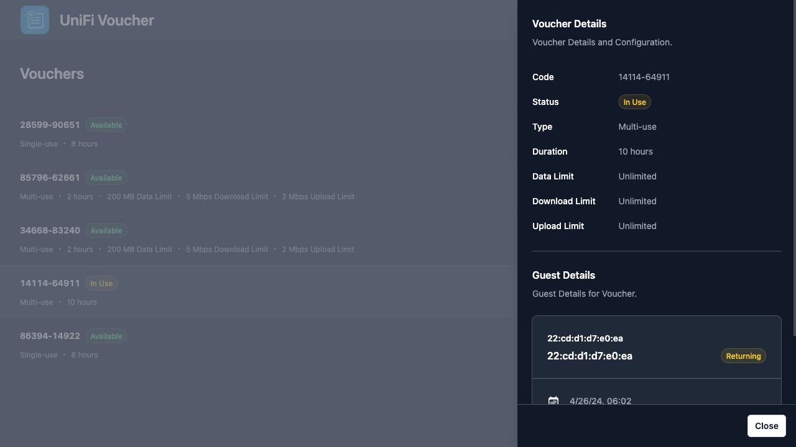Select voucher code 28599-90651 in the list
Image resolution: width=796 pixels, height=447 pixels.
point(50,125)
